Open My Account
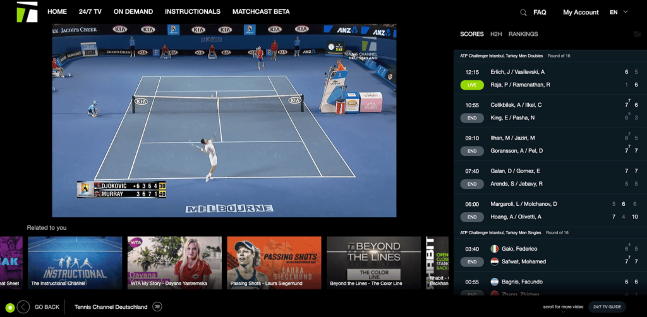This screenshot has width=647, height=317. tap(581, 13)
